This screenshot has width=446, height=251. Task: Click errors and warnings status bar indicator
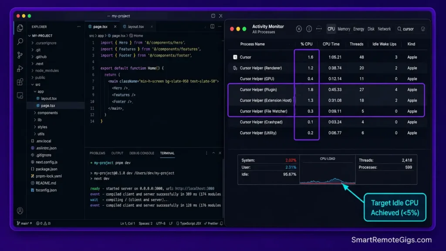[x=43, y=224]
